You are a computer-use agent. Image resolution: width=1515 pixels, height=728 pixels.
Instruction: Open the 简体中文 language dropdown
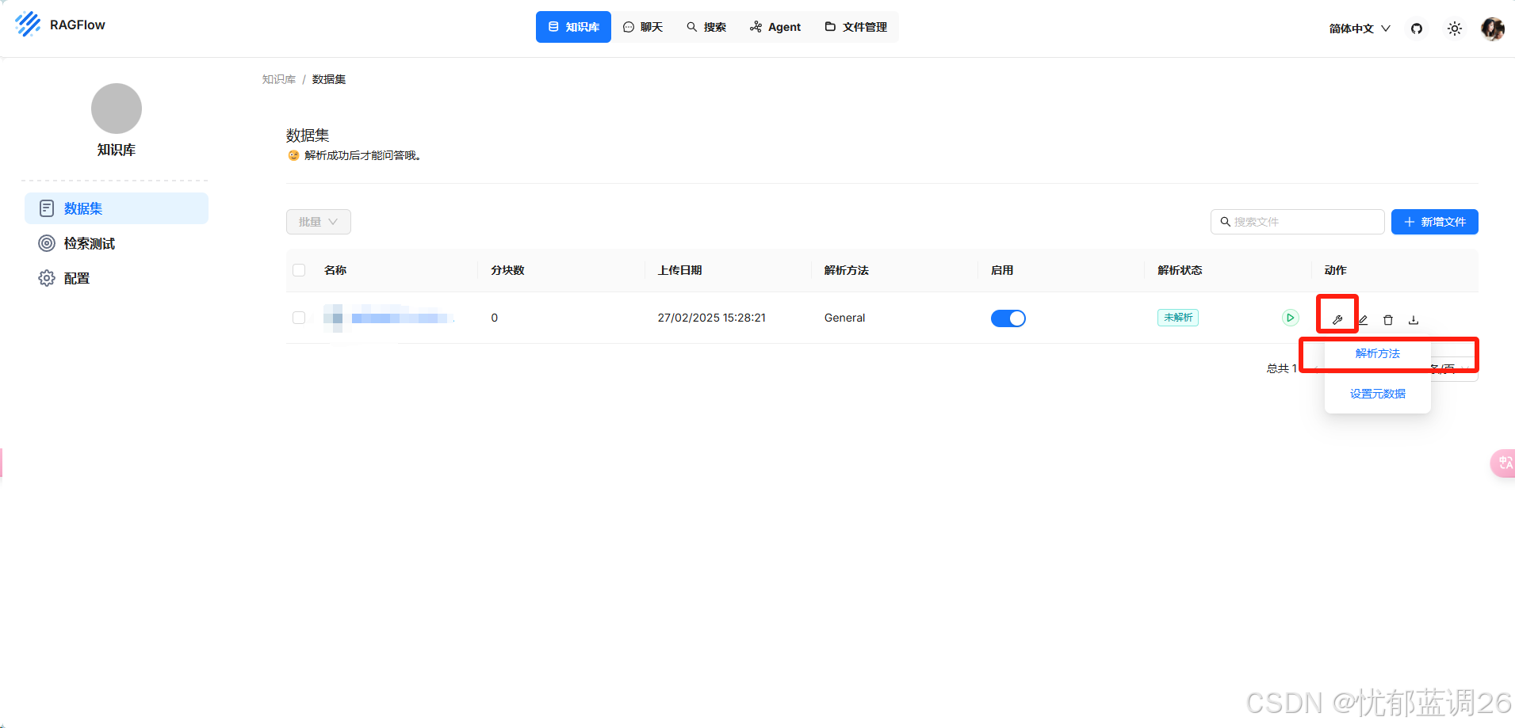pos(1360,29)
